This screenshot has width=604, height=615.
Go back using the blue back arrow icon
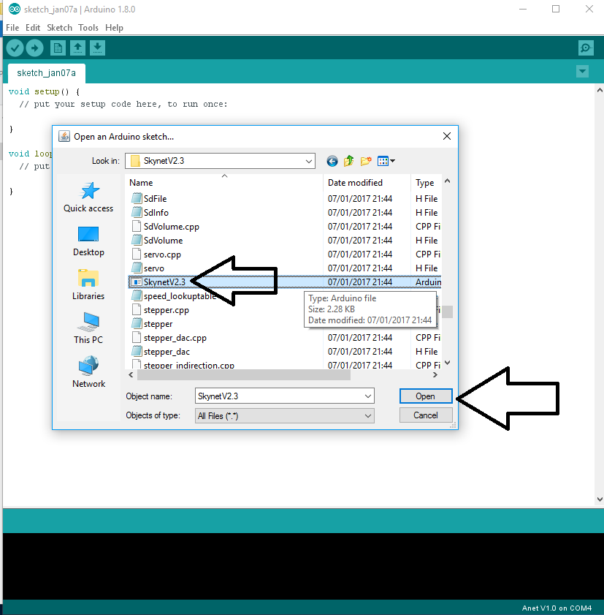tap(332, 161)
